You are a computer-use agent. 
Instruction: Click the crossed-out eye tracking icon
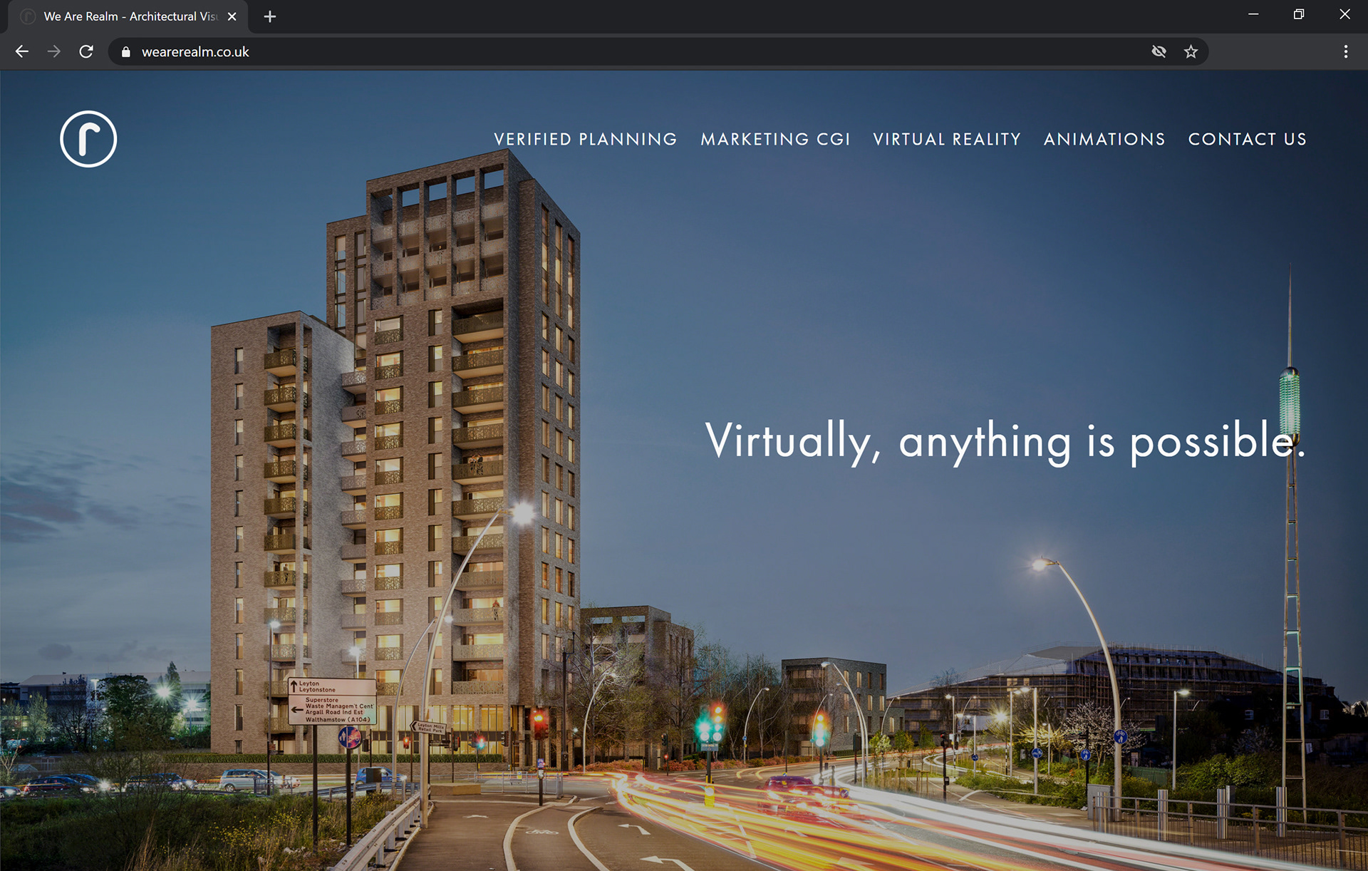point(1159,51)
